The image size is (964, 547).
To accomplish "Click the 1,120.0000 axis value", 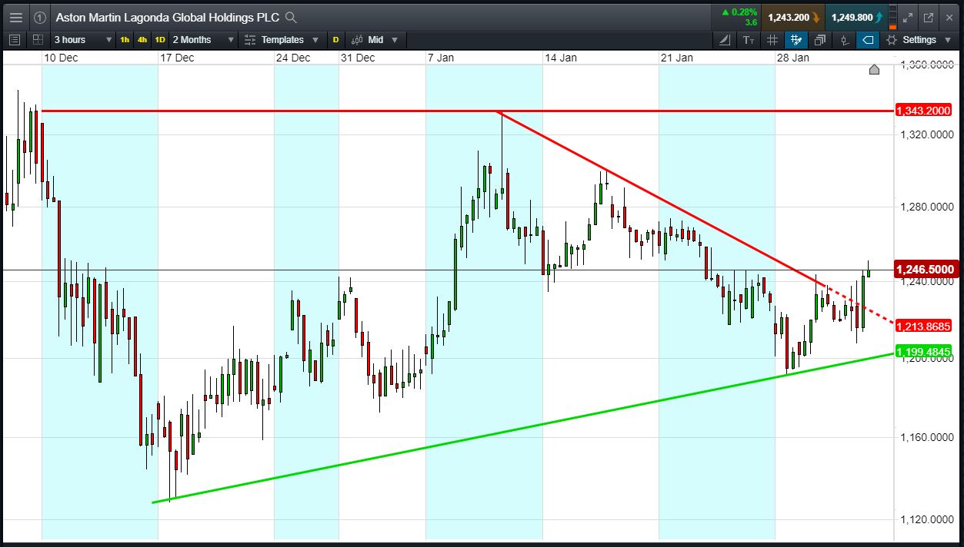I will 926,520.
